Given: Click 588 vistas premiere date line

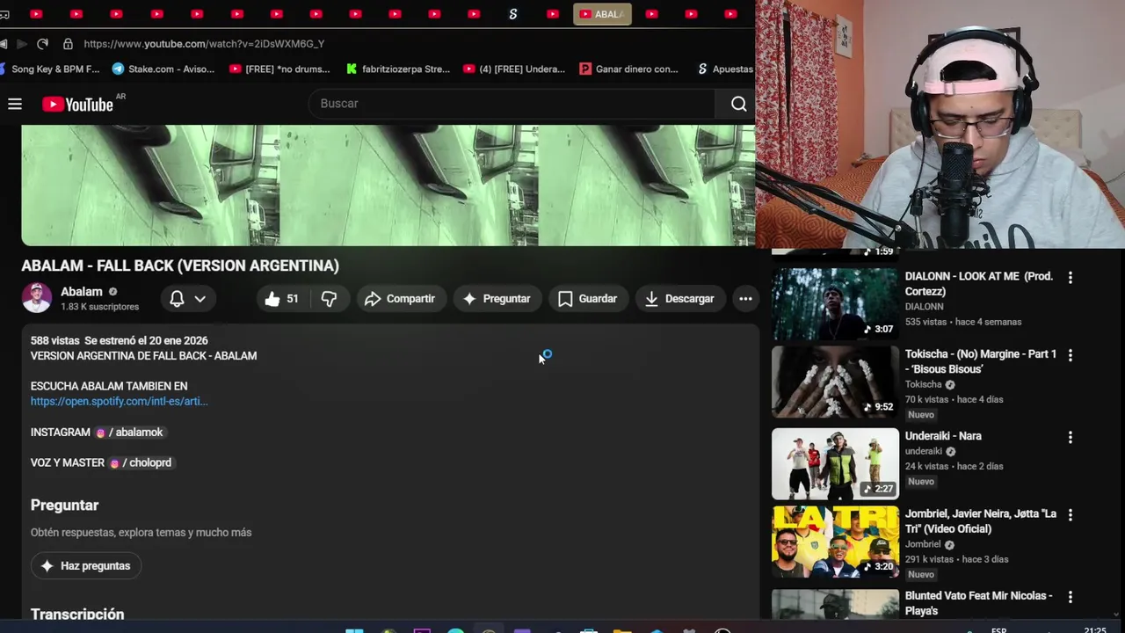Looking at the screenshot, I should click(119, 340).
